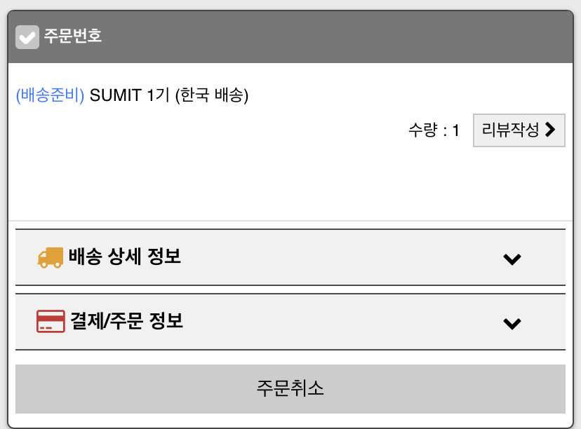
Task: Open the shipping details accordion row
Action: (x=290, y=257)
